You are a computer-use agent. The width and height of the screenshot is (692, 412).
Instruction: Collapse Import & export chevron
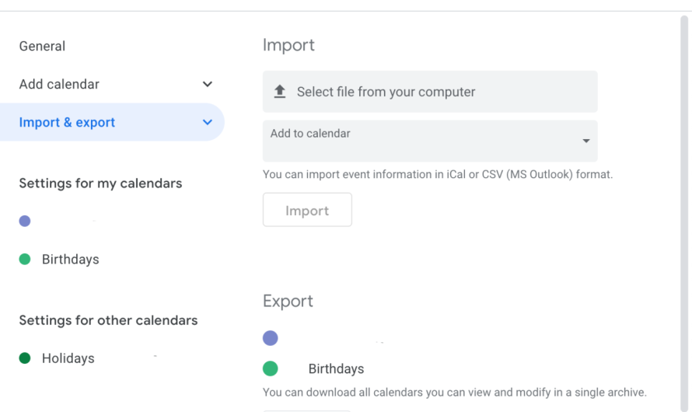coord(208,122)
